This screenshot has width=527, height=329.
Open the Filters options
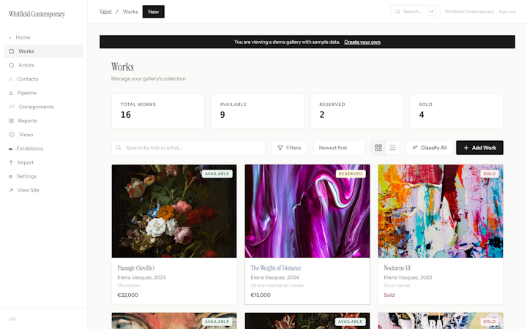[x=289, y=148]
